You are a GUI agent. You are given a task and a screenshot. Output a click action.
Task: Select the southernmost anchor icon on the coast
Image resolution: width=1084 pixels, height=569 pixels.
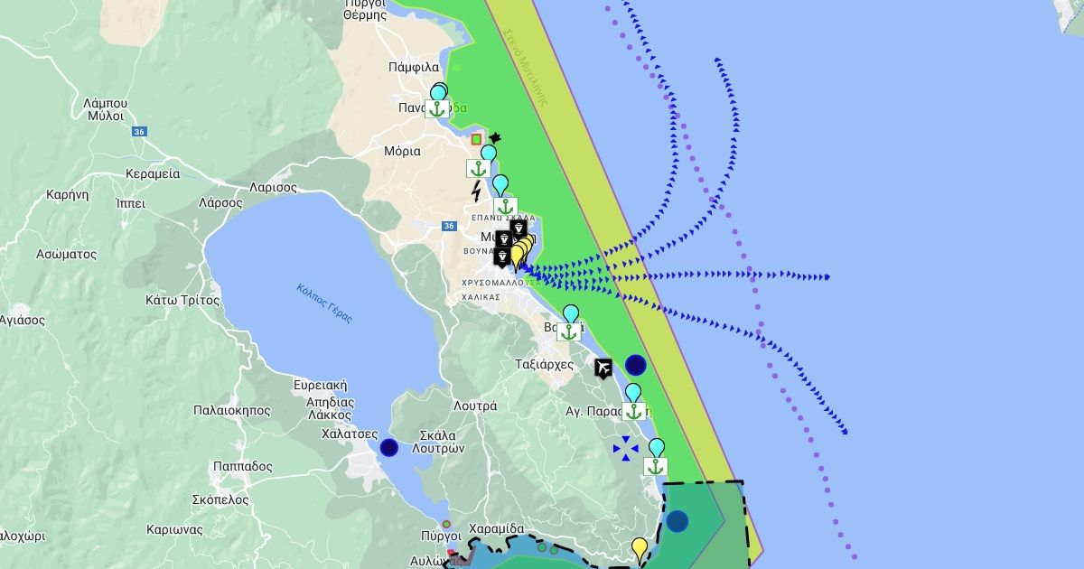click(656, 467)
